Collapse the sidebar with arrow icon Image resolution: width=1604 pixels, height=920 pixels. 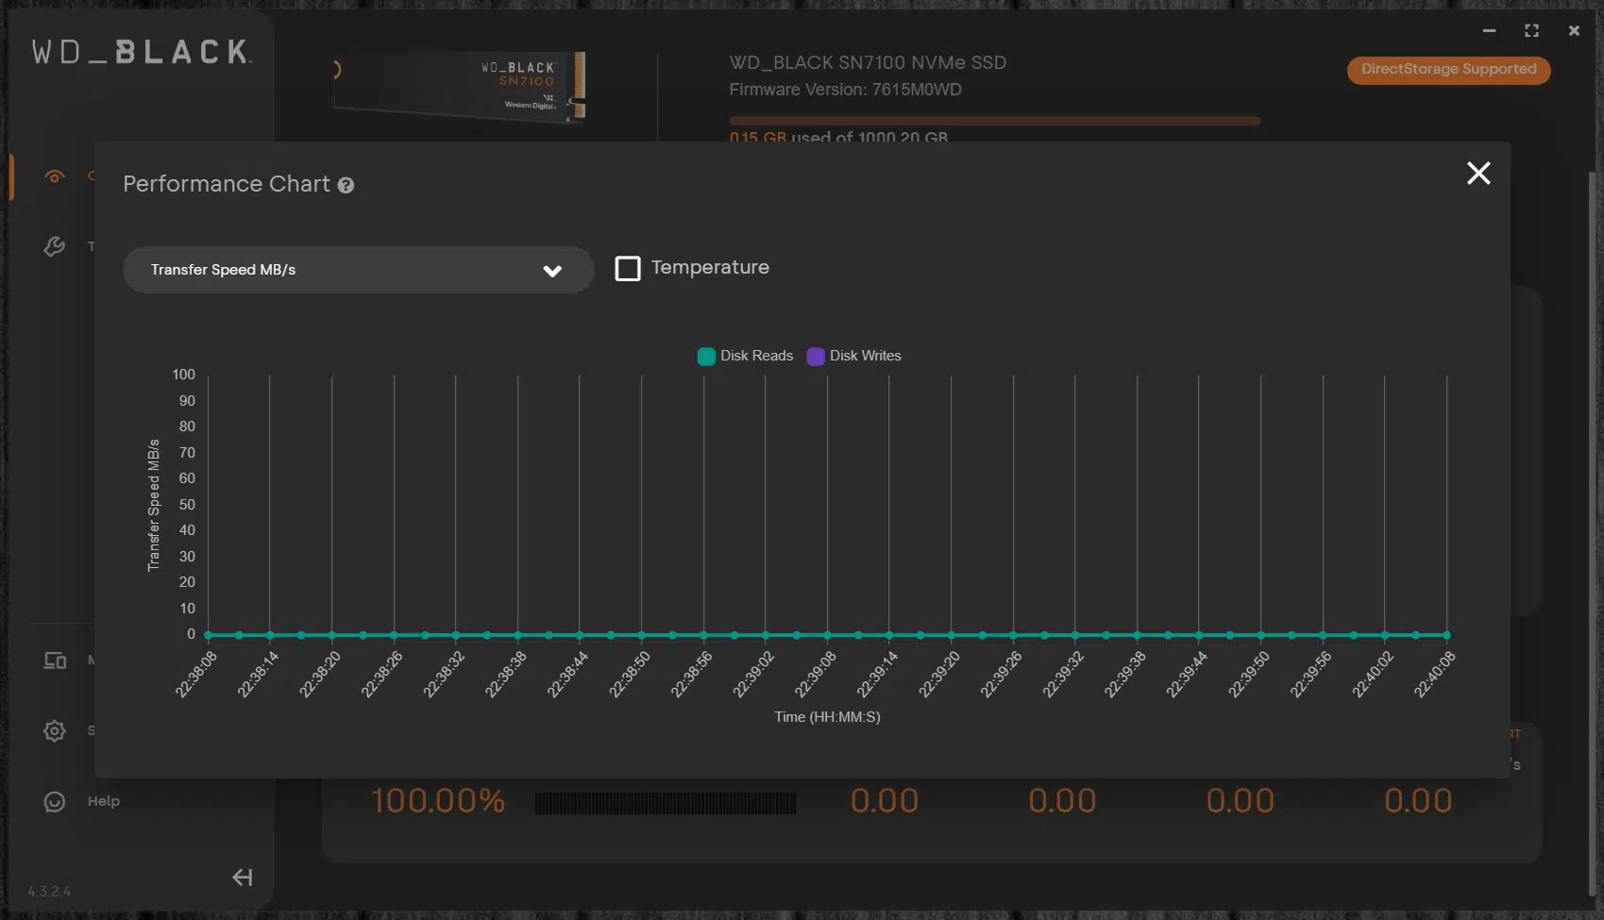(x=243, y=878)
